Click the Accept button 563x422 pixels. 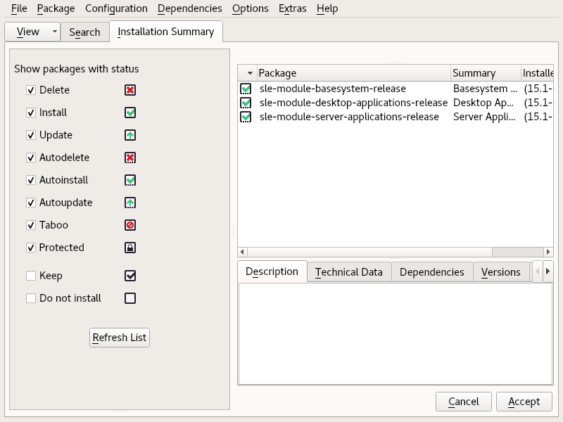point(524,402)
